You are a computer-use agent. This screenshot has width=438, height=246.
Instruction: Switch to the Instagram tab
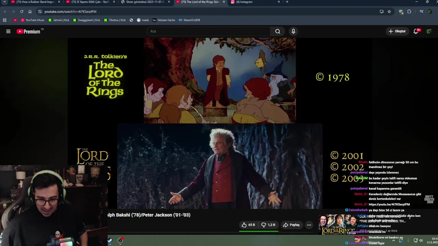[x=256, y=2]
